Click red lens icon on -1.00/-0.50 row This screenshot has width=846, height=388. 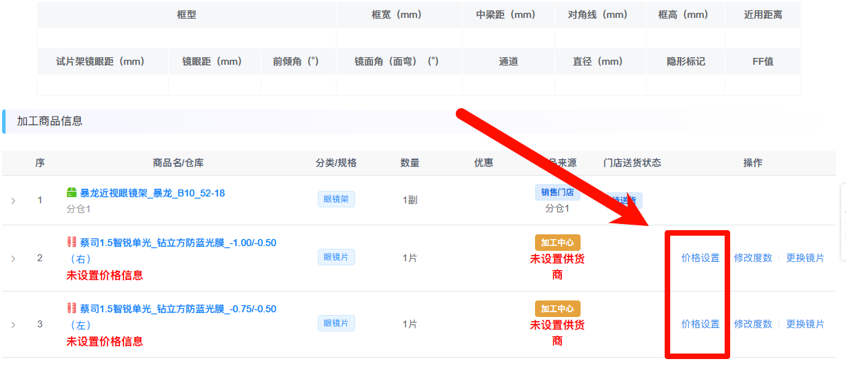pyautogui.click(x=72, y=243)
